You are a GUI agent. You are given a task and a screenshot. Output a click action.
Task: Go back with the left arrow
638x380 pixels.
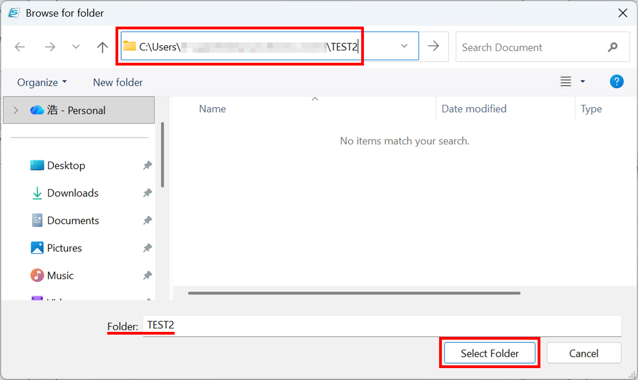(x=20, y=47)
